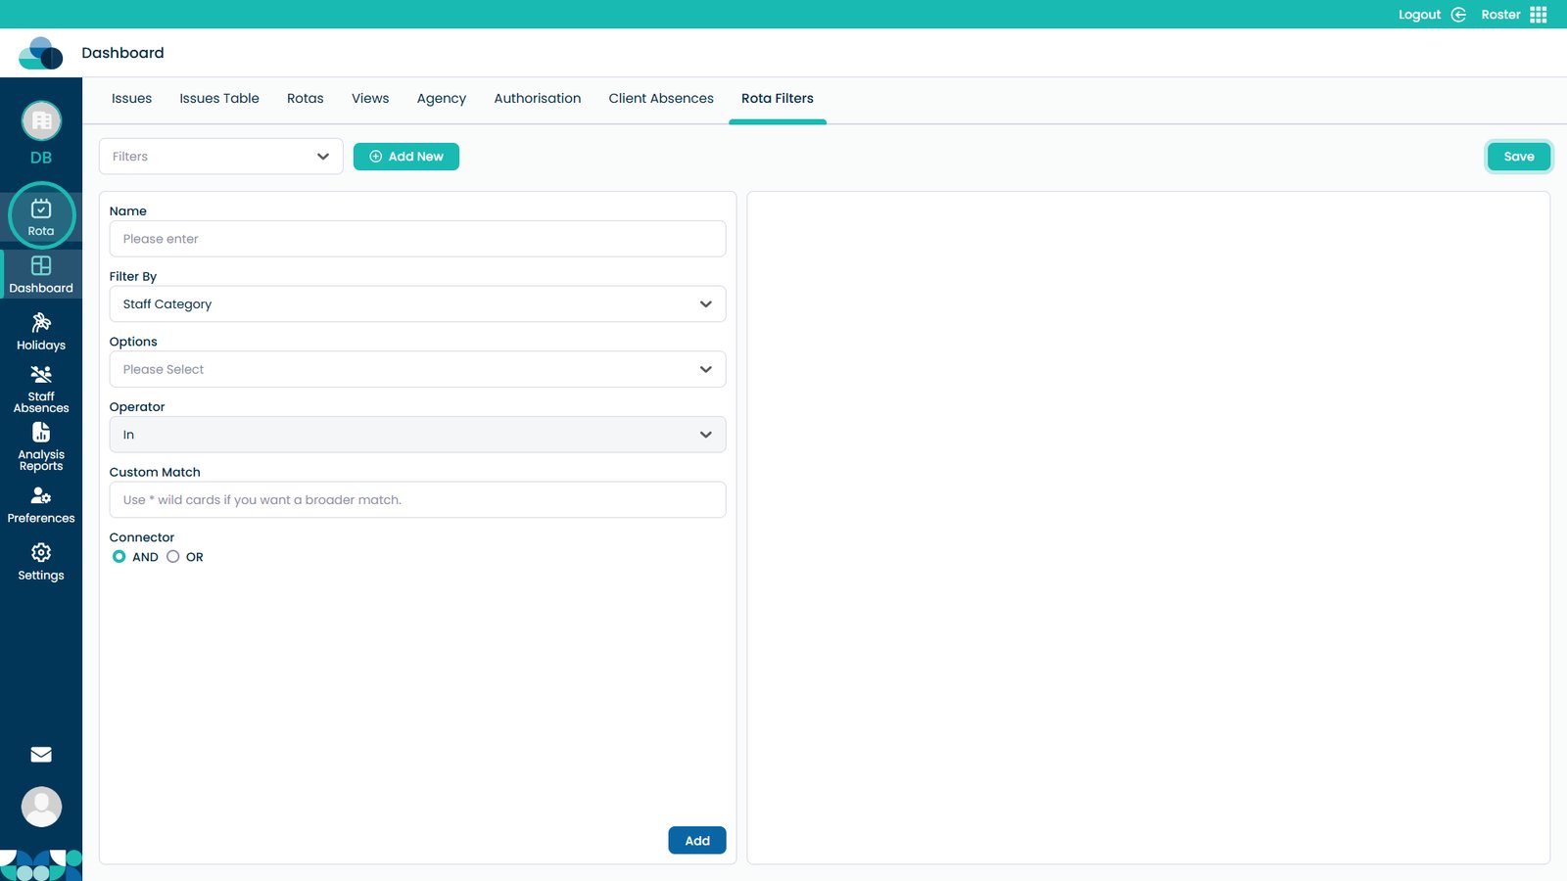Switch to the Client Absences tab

point(661,99)
